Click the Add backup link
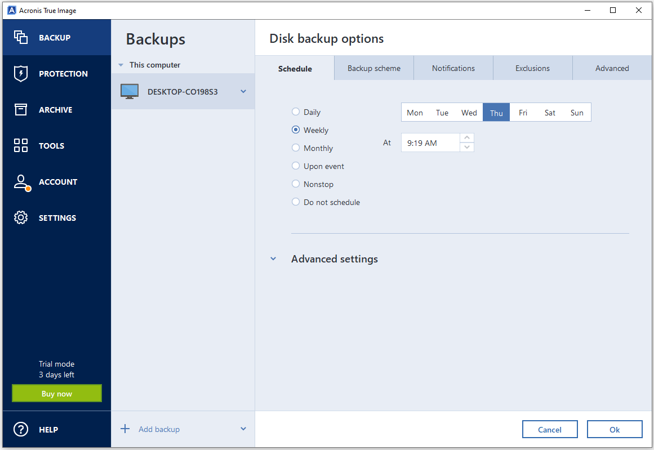 point(159,429)
